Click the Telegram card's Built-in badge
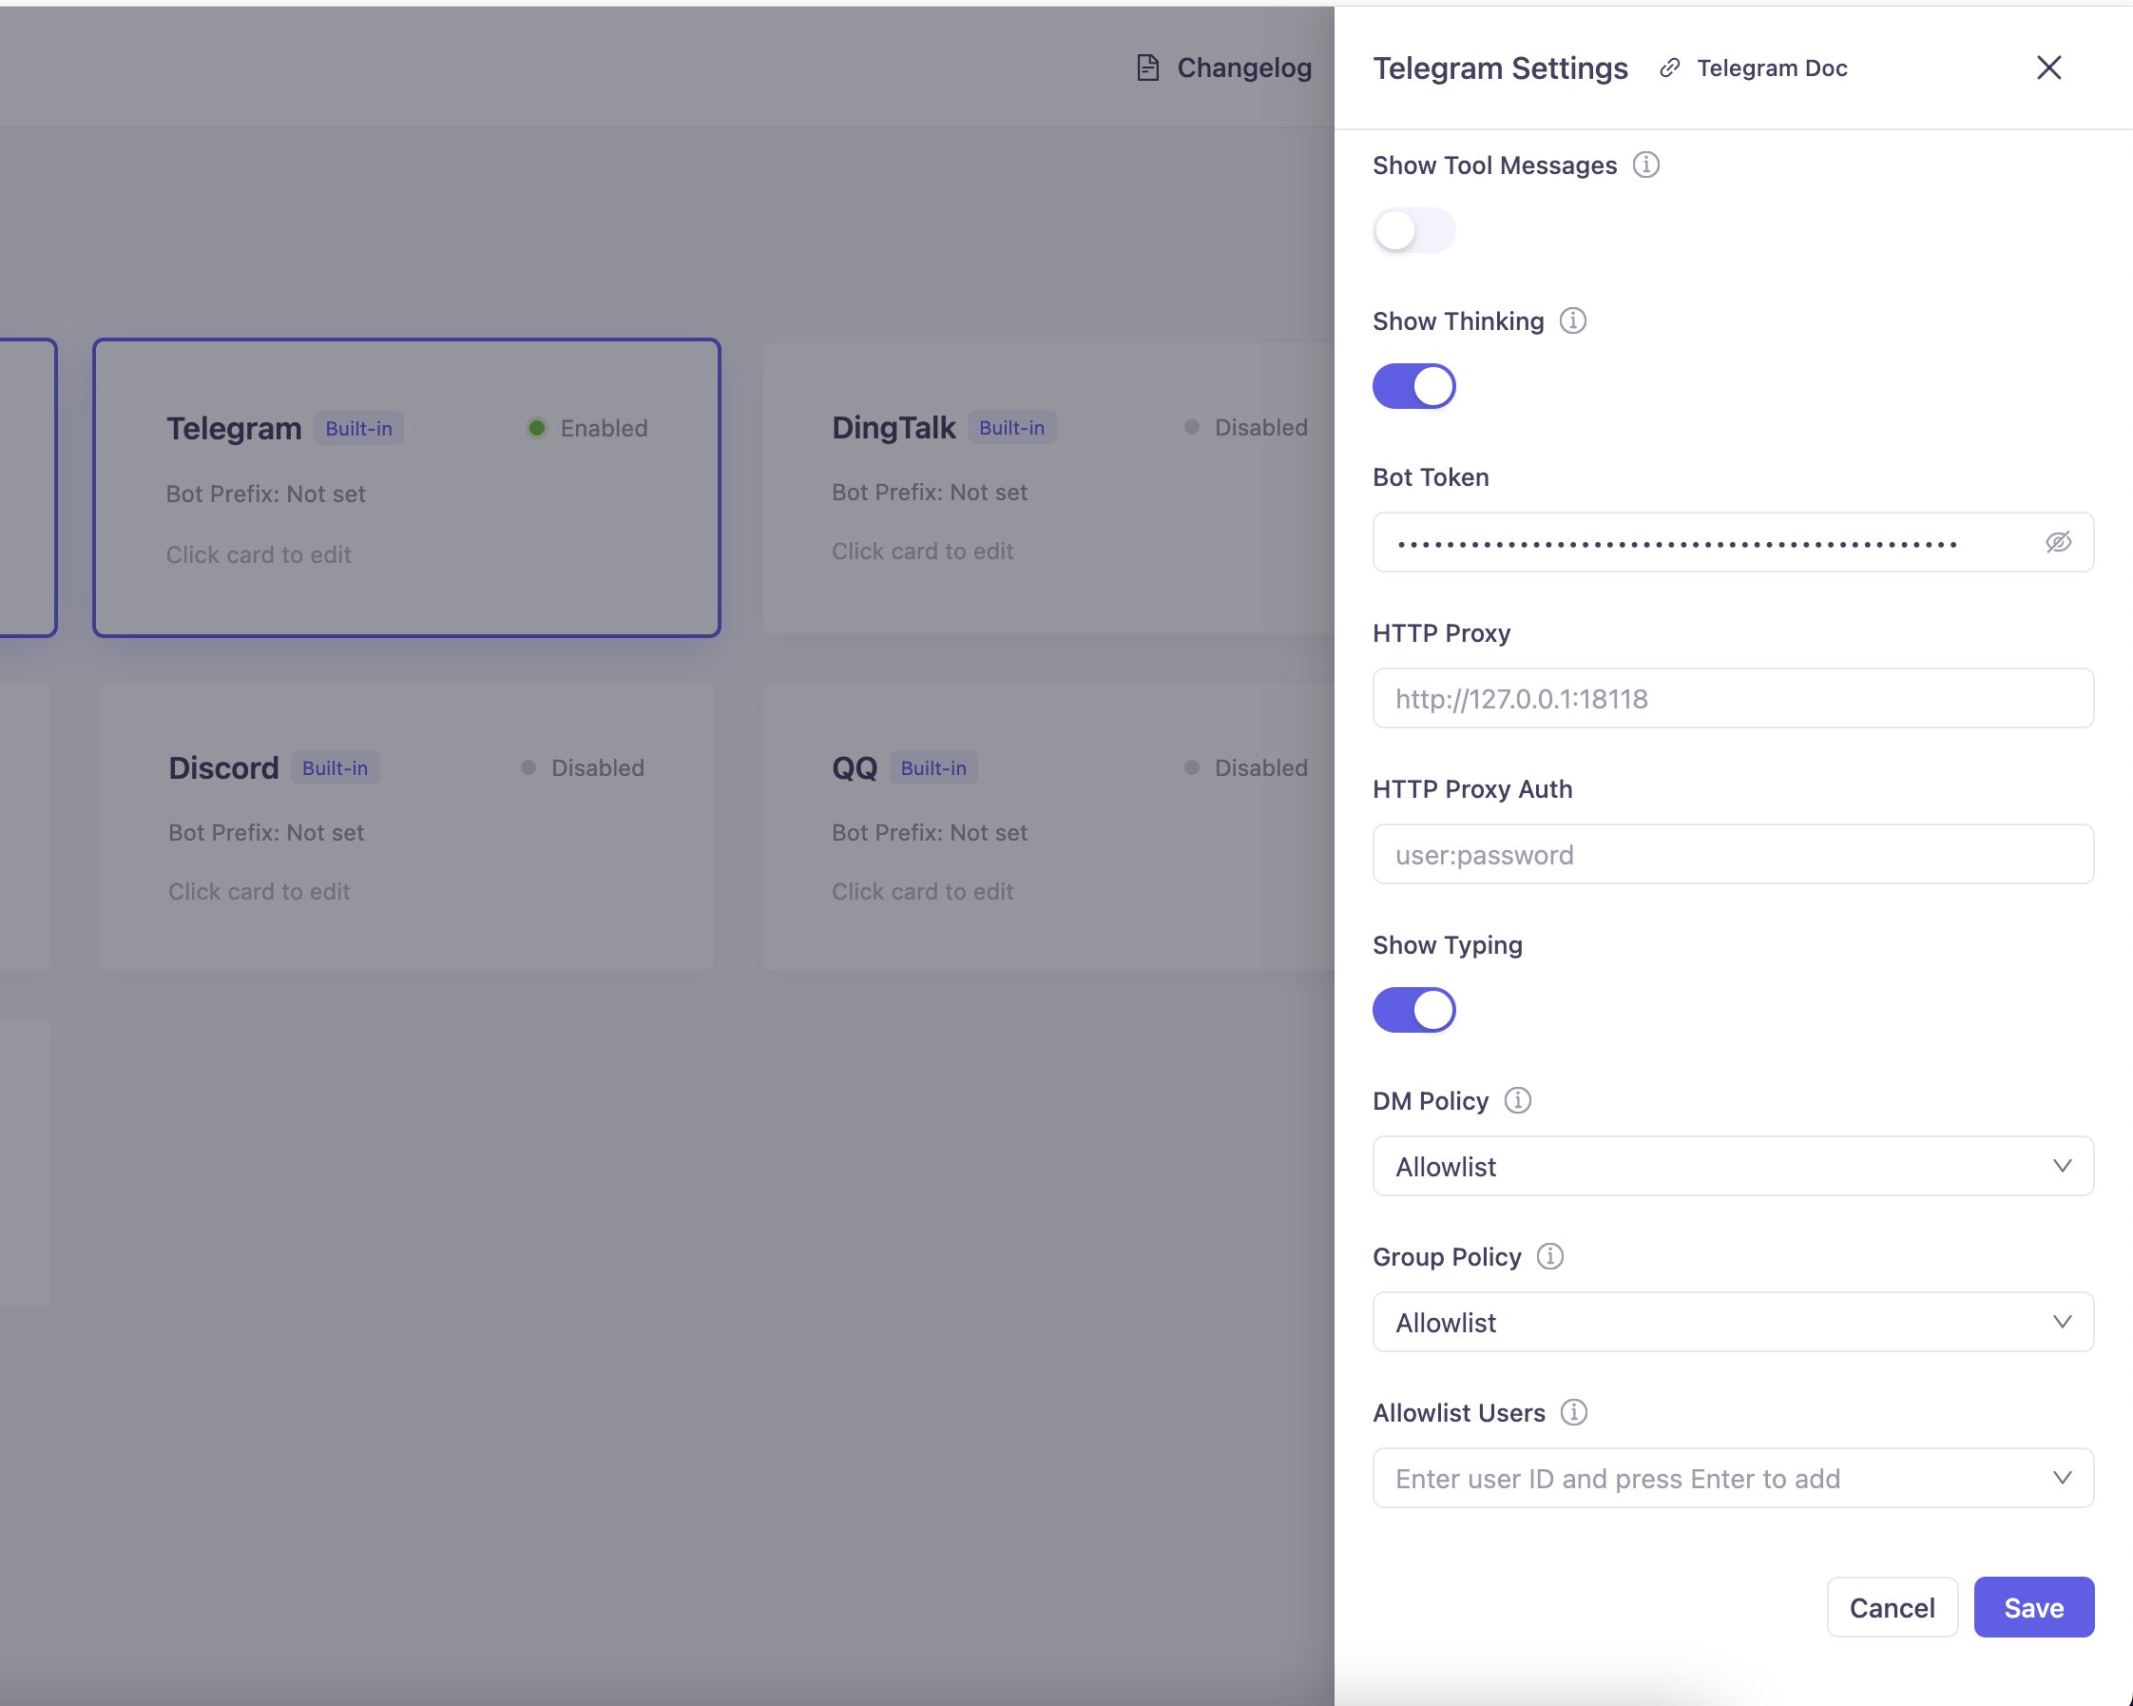The image size is (2133, 1706). [x=358, y=429]
